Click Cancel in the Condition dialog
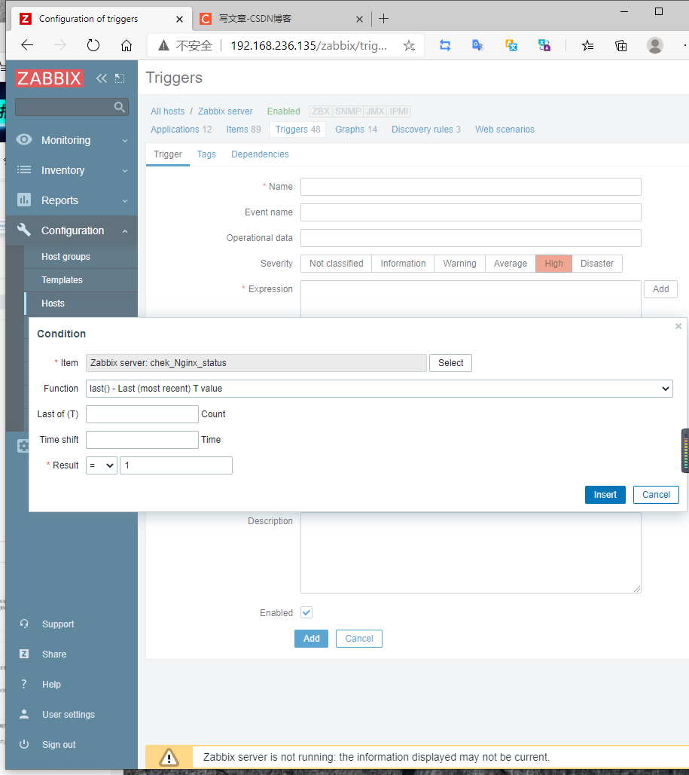689x775 pixels. tap(656, 495)
